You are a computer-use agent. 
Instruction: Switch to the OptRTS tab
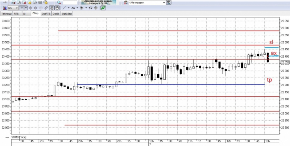(46, 14)
